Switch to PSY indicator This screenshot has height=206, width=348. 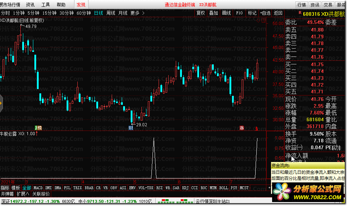pos(234,188)
